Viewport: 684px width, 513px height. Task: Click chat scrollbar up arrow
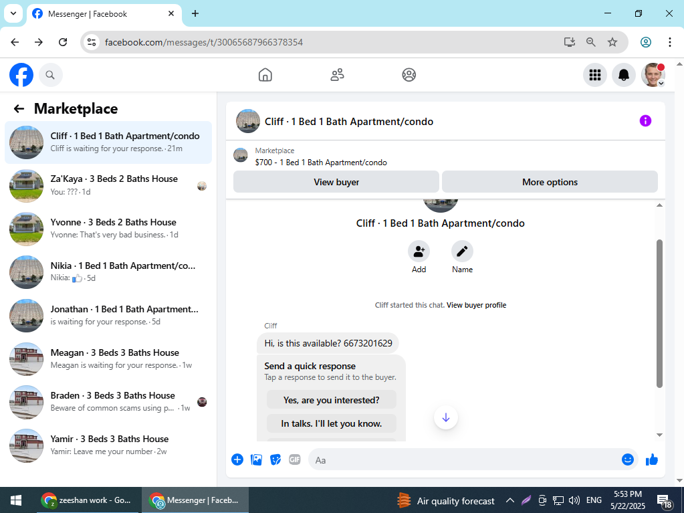click(659, 205)
